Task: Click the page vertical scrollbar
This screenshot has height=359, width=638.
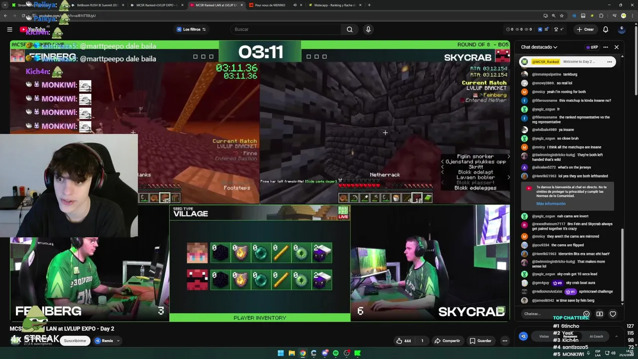Action: [x=636, y=60]
